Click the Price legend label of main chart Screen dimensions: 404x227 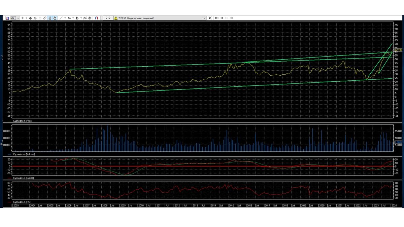click(23, 120)
